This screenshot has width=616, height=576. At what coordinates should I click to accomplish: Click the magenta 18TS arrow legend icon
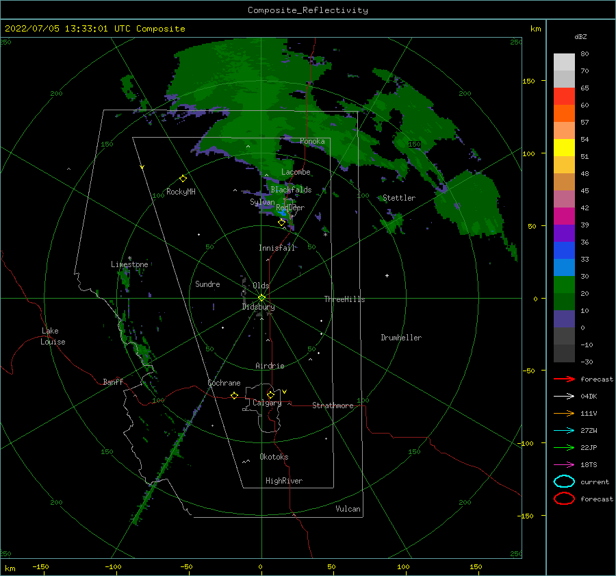coord(564,465)
